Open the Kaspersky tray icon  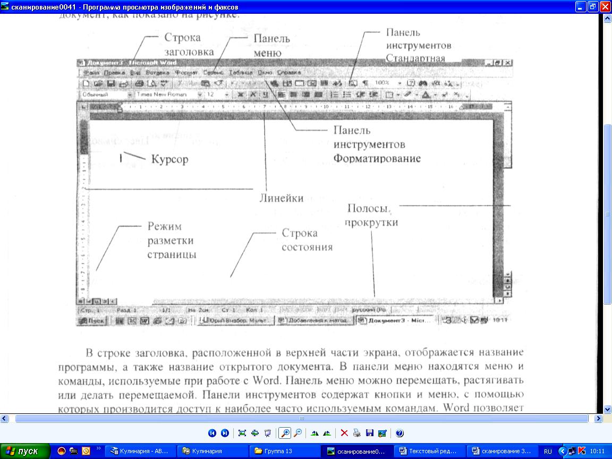[582, 451]
